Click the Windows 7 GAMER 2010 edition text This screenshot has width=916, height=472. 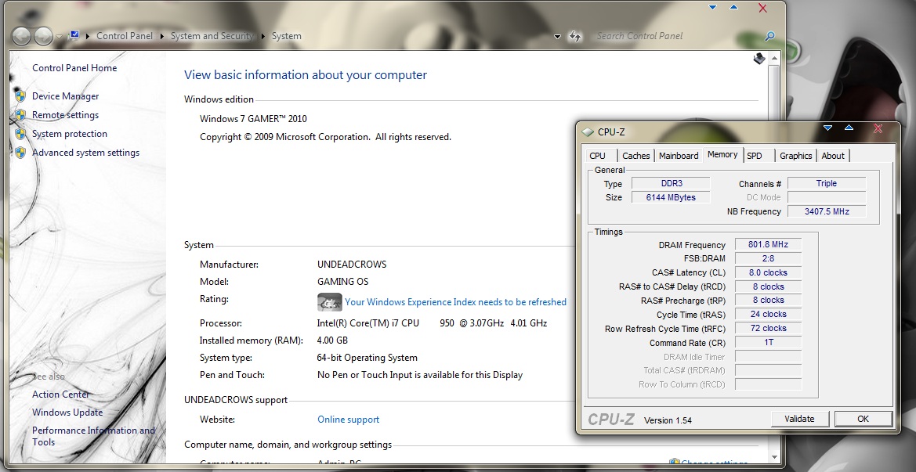253,119
